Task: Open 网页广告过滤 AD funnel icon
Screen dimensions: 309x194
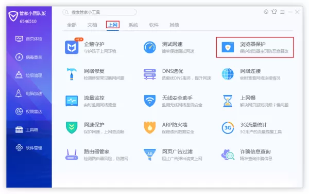Action: (150, 154)
